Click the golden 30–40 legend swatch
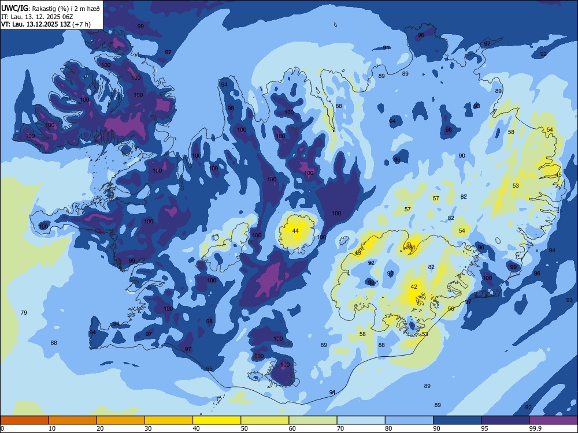The width and height of the screenshot is (578, 433). [x=169, y=420]
